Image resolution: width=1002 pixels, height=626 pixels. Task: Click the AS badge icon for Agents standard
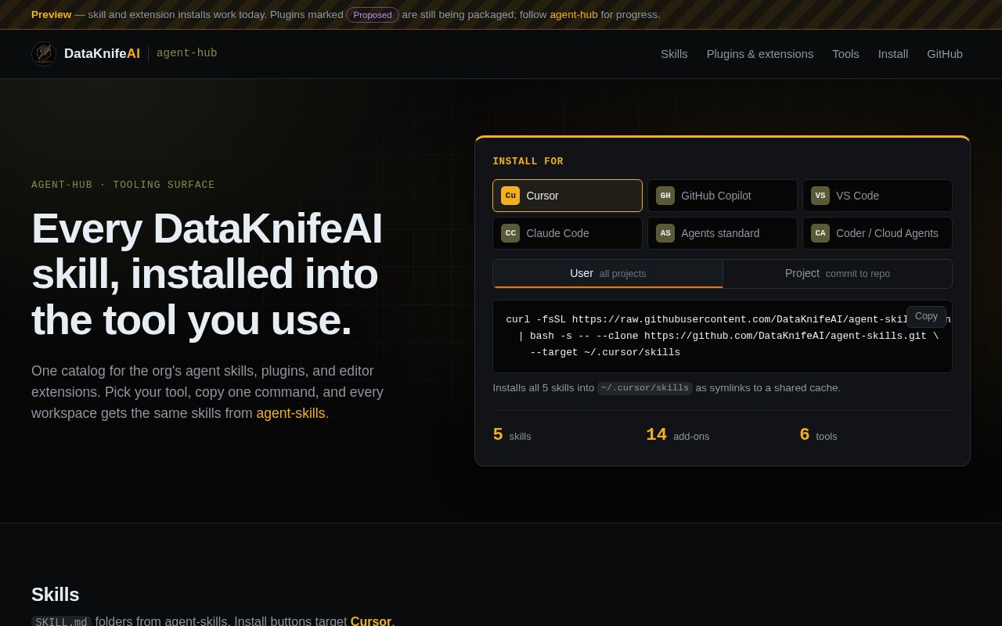665,233
